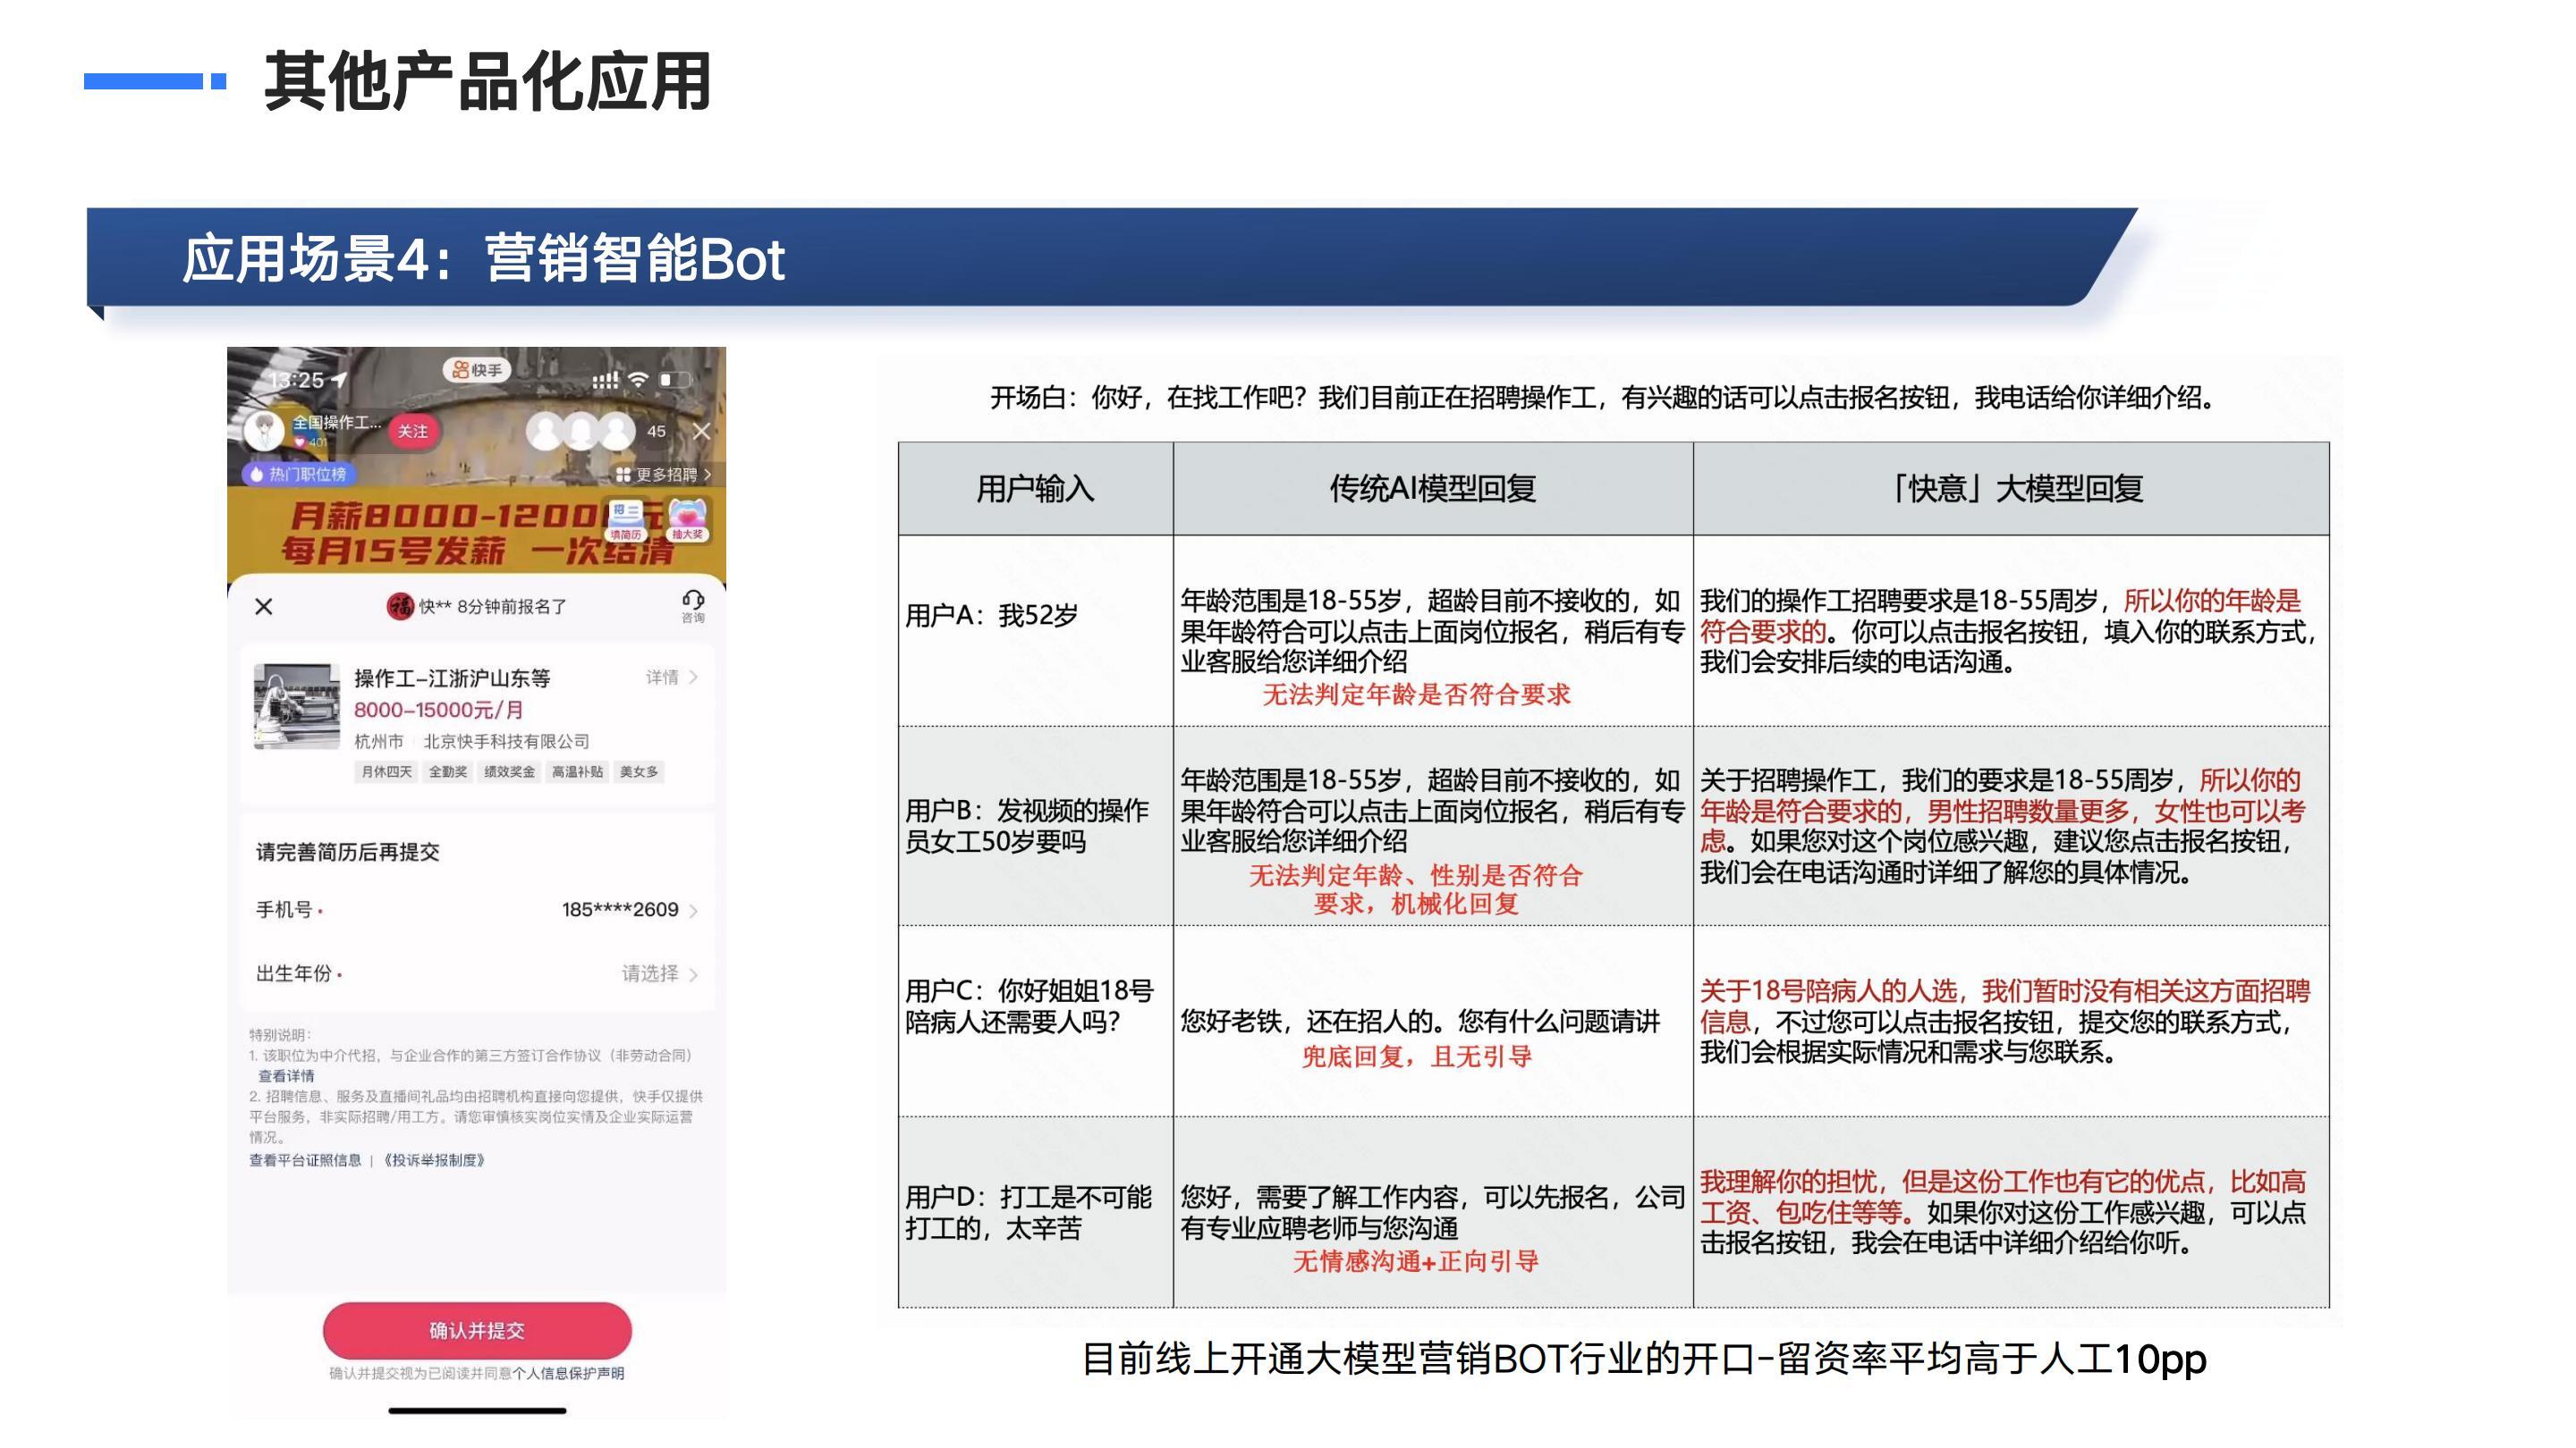This screenshot has height=1448, width=2576.
Task: Close the livestream with top X icon
Action: (702, 431)
